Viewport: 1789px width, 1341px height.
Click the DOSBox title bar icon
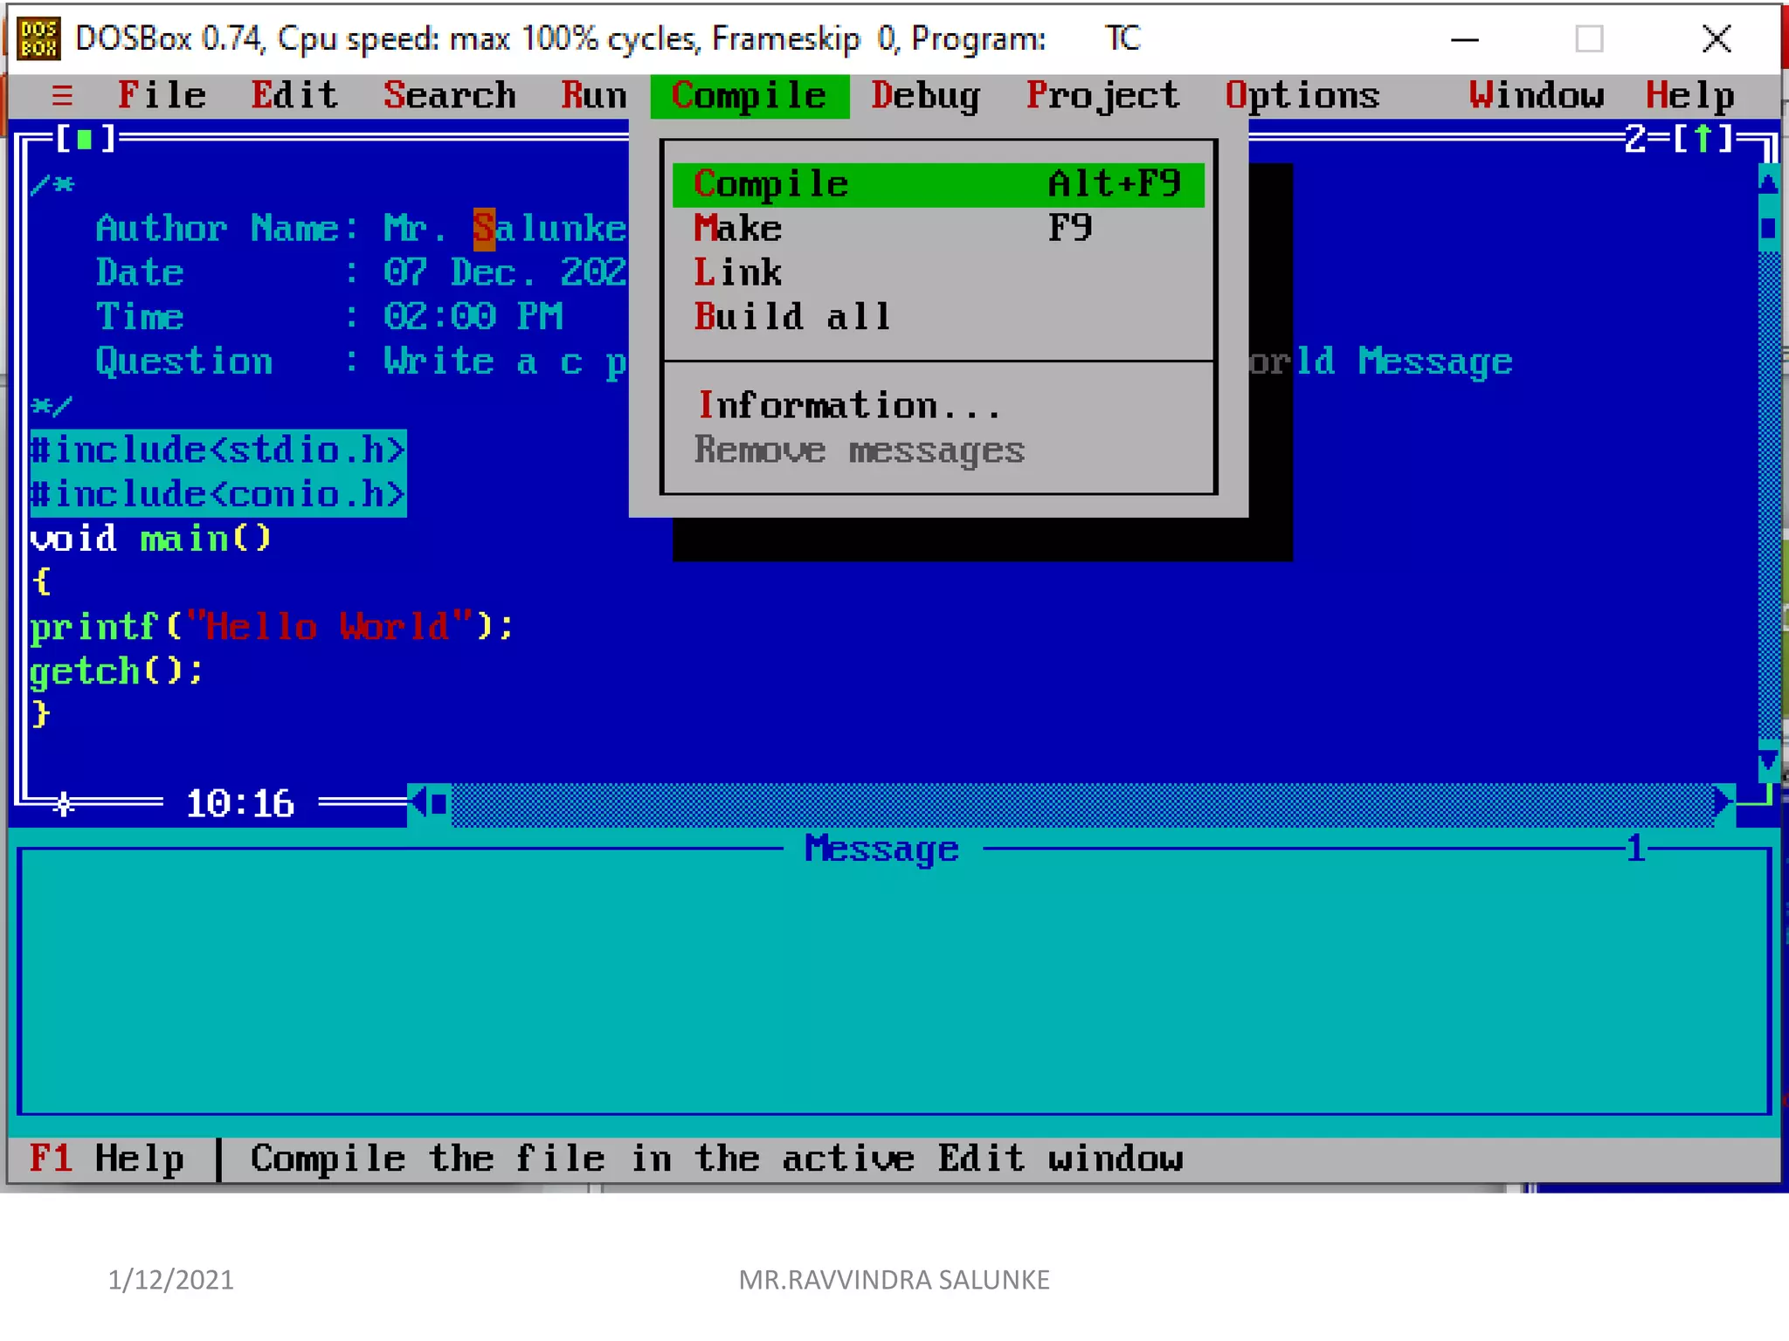point(38,39)
